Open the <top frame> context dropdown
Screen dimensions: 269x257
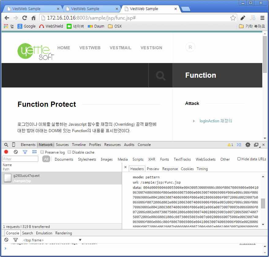point(33,240)
